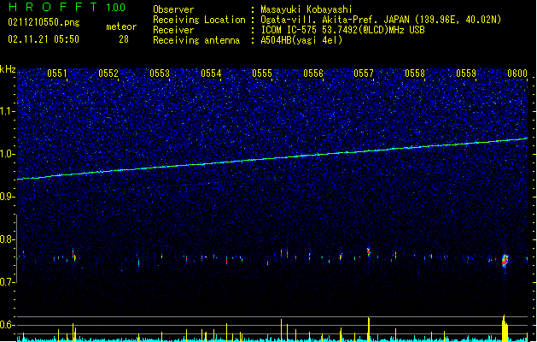Click the 'meteor' count label
The width and height of the screenshot is (537, 342).
[121, 27]
